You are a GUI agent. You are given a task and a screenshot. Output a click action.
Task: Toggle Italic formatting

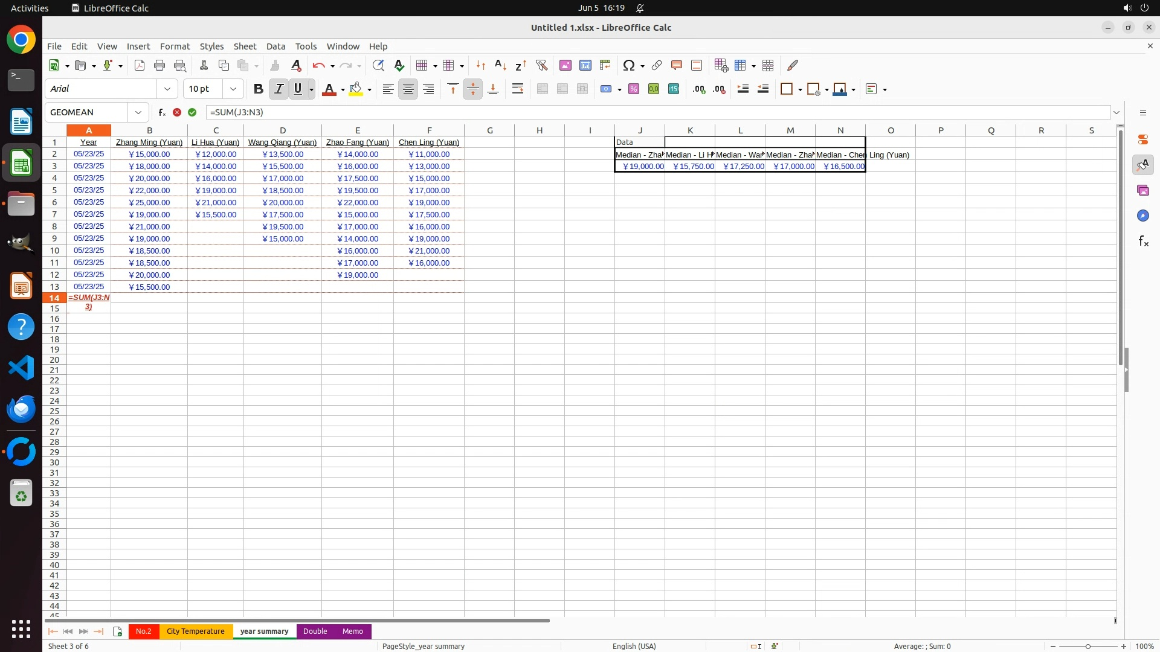279,89
